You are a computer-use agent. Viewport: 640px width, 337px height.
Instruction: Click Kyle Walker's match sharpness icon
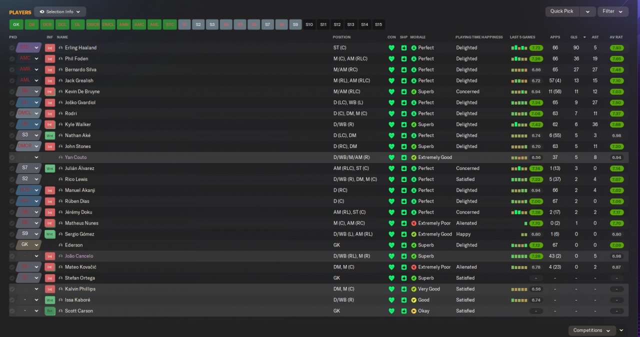tap(404, 124)
